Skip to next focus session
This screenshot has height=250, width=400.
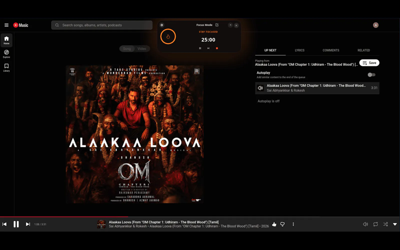[x=208, y=48]
